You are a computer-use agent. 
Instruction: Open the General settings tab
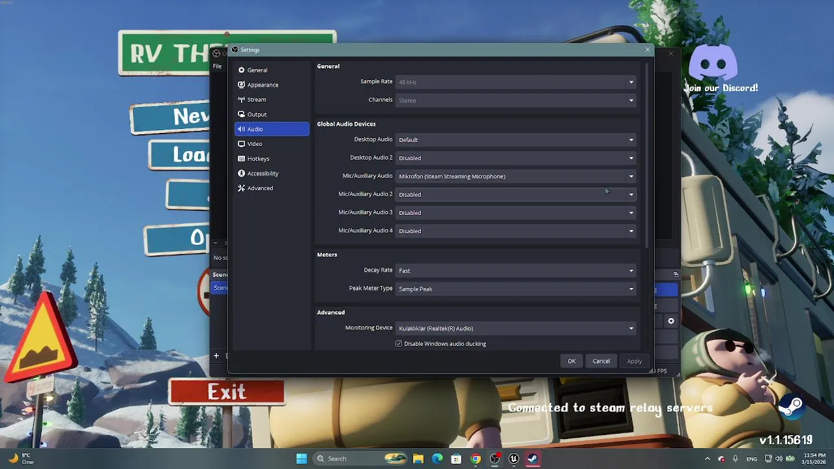click(x=272, y=70)
